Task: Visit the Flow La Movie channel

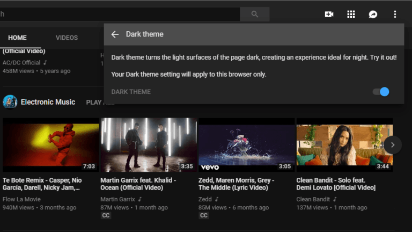Action: click(x=21, y=199)
